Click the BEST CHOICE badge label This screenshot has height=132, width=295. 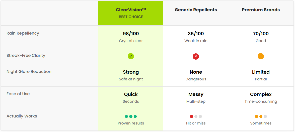pos(131,17)
